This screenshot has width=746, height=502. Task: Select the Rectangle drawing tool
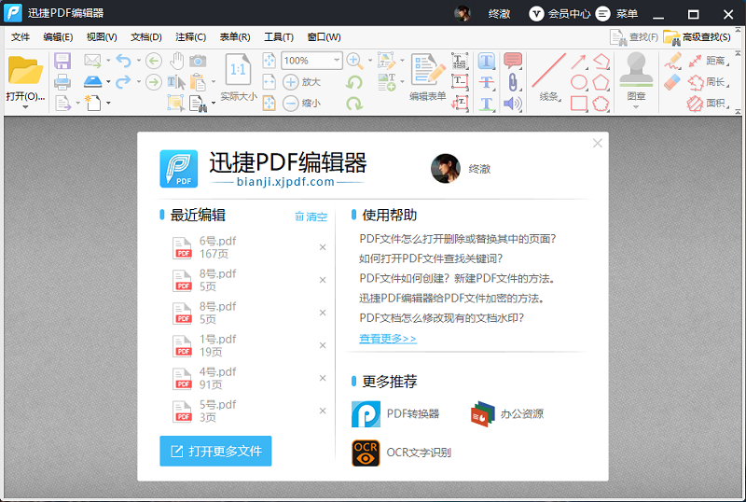click(x=578, y=103)
